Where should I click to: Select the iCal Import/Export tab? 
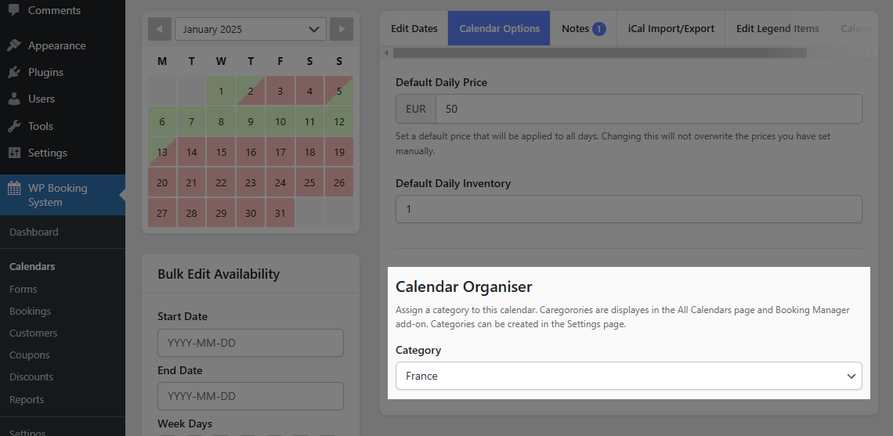[671, 28]
